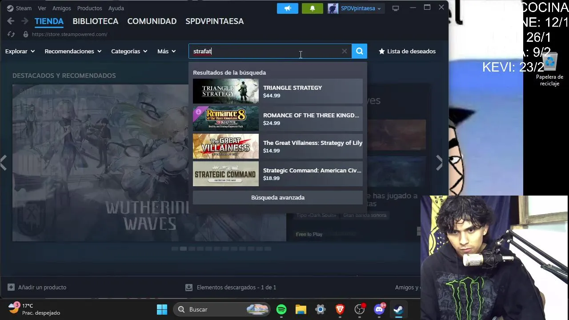Screen dimensions: 569x320
Task: Expand the Categorías menu
Action: (129, 51)
